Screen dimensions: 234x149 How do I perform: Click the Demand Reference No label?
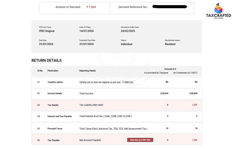133,7
